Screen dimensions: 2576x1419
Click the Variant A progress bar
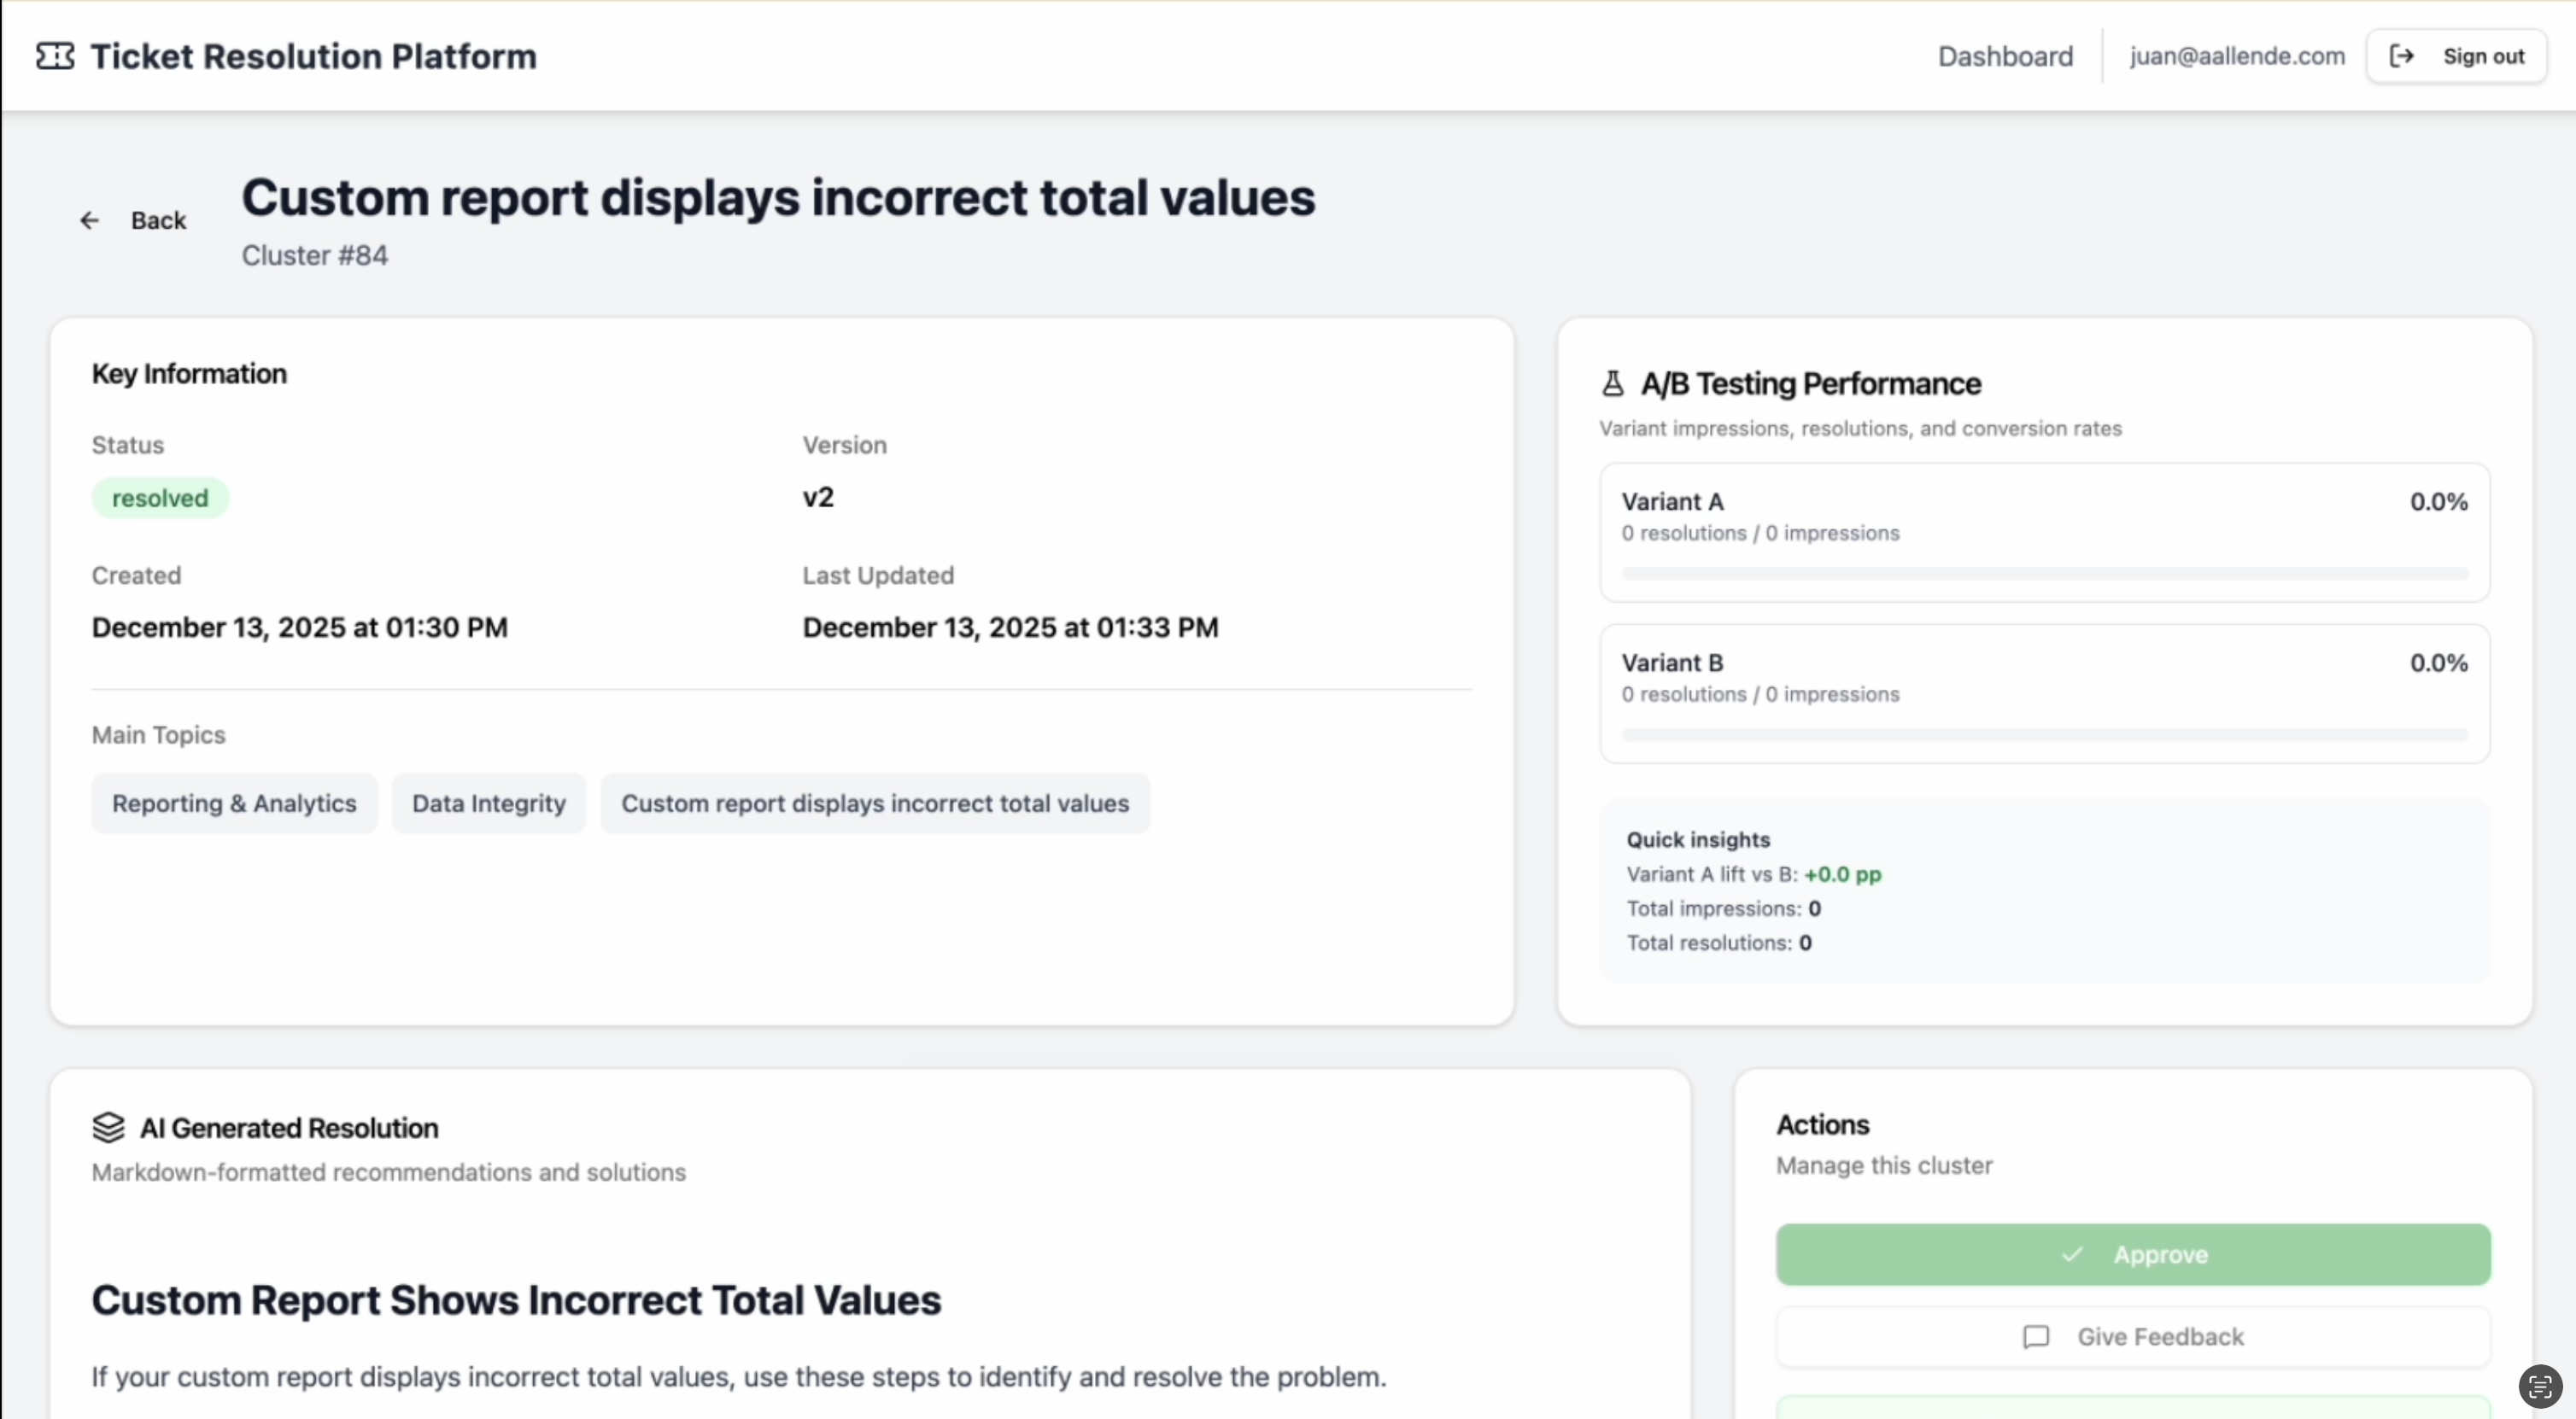click(x=2044, y=574)
